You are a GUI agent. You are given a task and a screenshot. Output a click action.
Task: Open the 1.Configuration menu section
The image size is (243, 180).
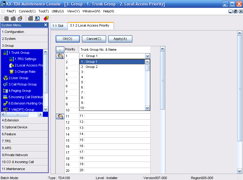tap(24, 32)
